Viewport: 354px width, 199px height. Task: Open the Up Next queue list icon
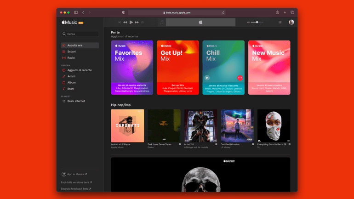point(280,22)
